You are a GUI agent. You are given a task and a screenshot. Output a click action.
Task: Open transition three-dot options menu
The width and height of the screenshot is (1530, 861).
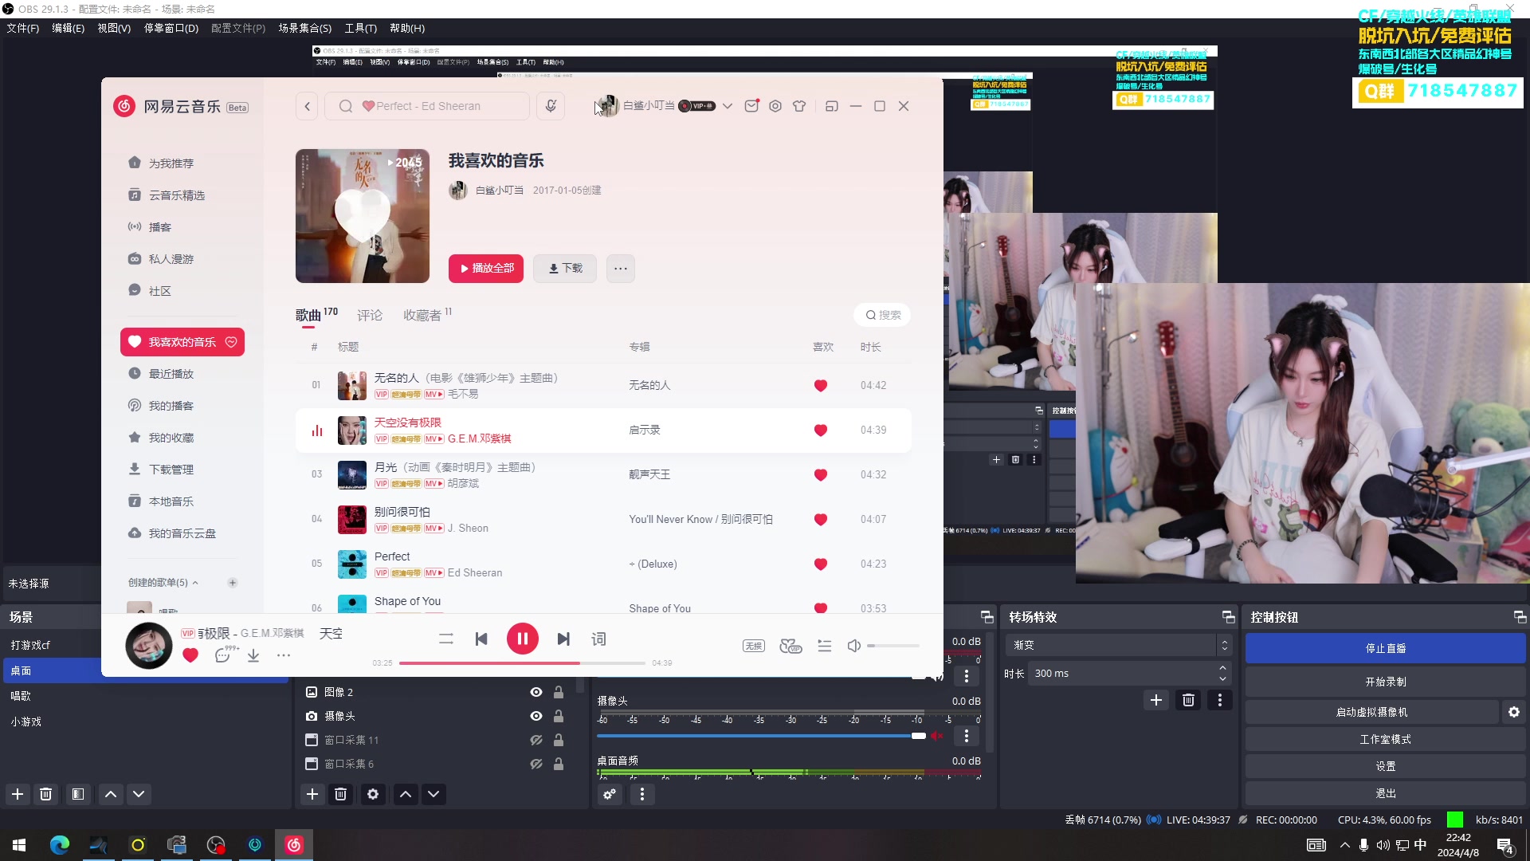pyautogui.click(x=1220, y=700)
